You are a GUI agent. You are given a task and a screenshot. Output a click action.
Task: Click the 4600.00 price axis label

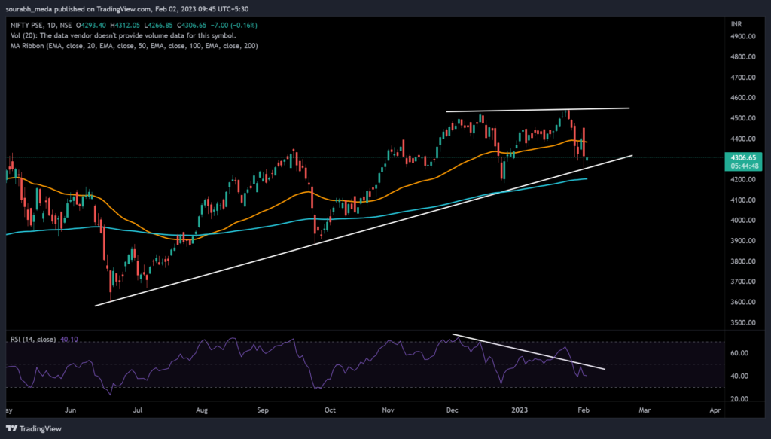(743, 98)
